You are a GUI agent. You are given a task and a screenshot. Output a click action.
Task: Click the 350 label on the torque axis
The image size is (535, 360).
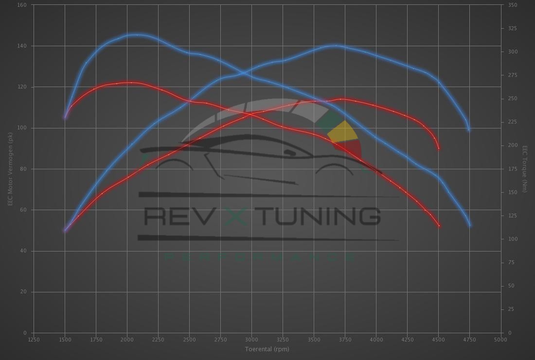click(x=512, y=5)
